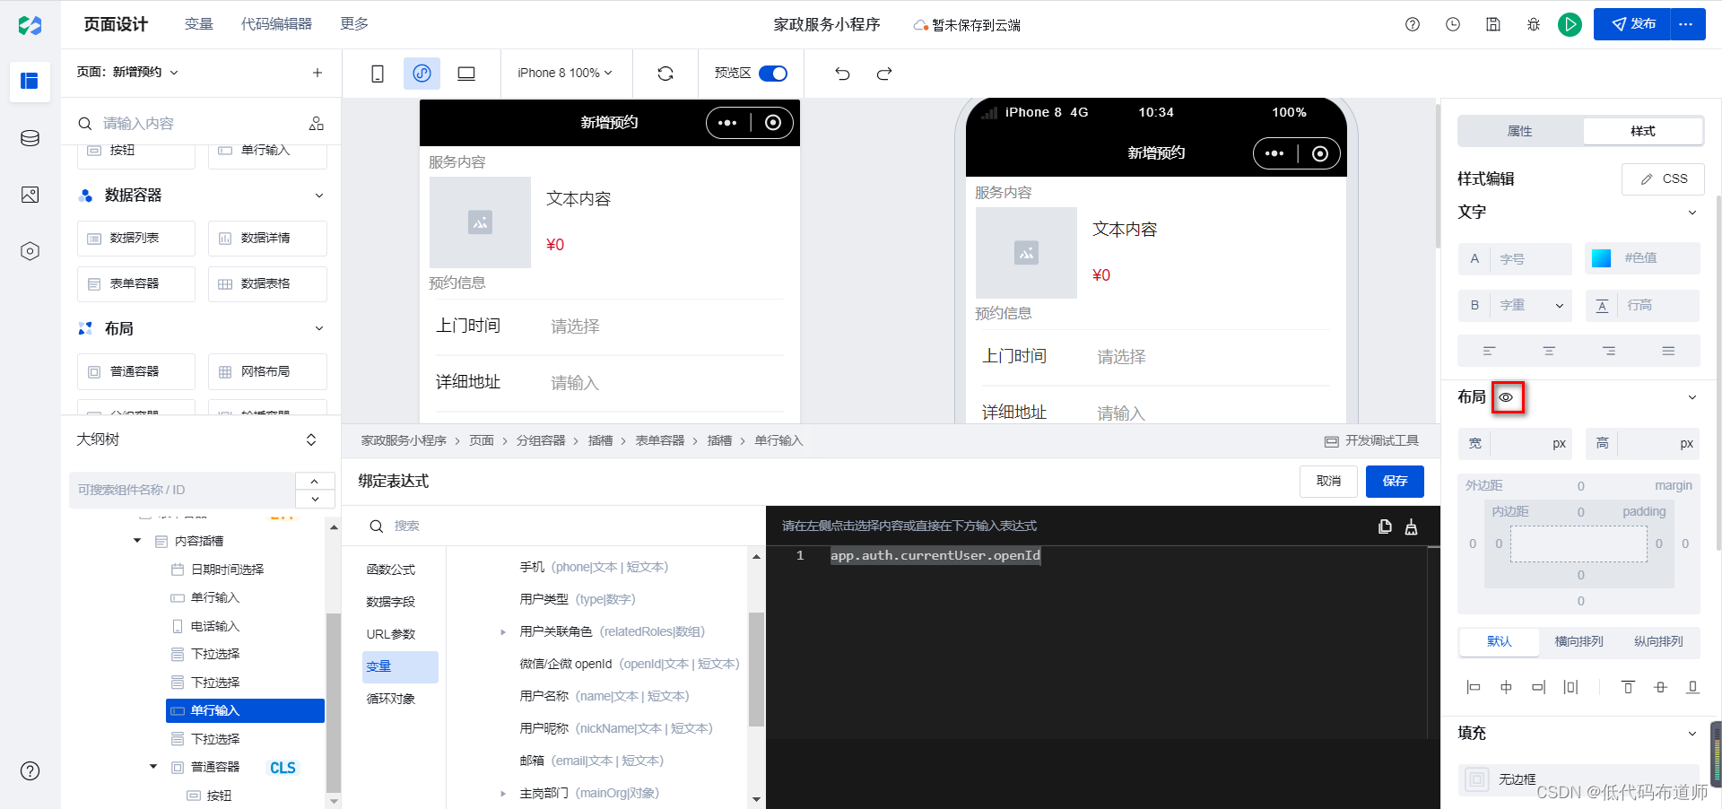Collapse the layout components section
The height and width of the screenshot is (809, 1722).
point(318,328)
